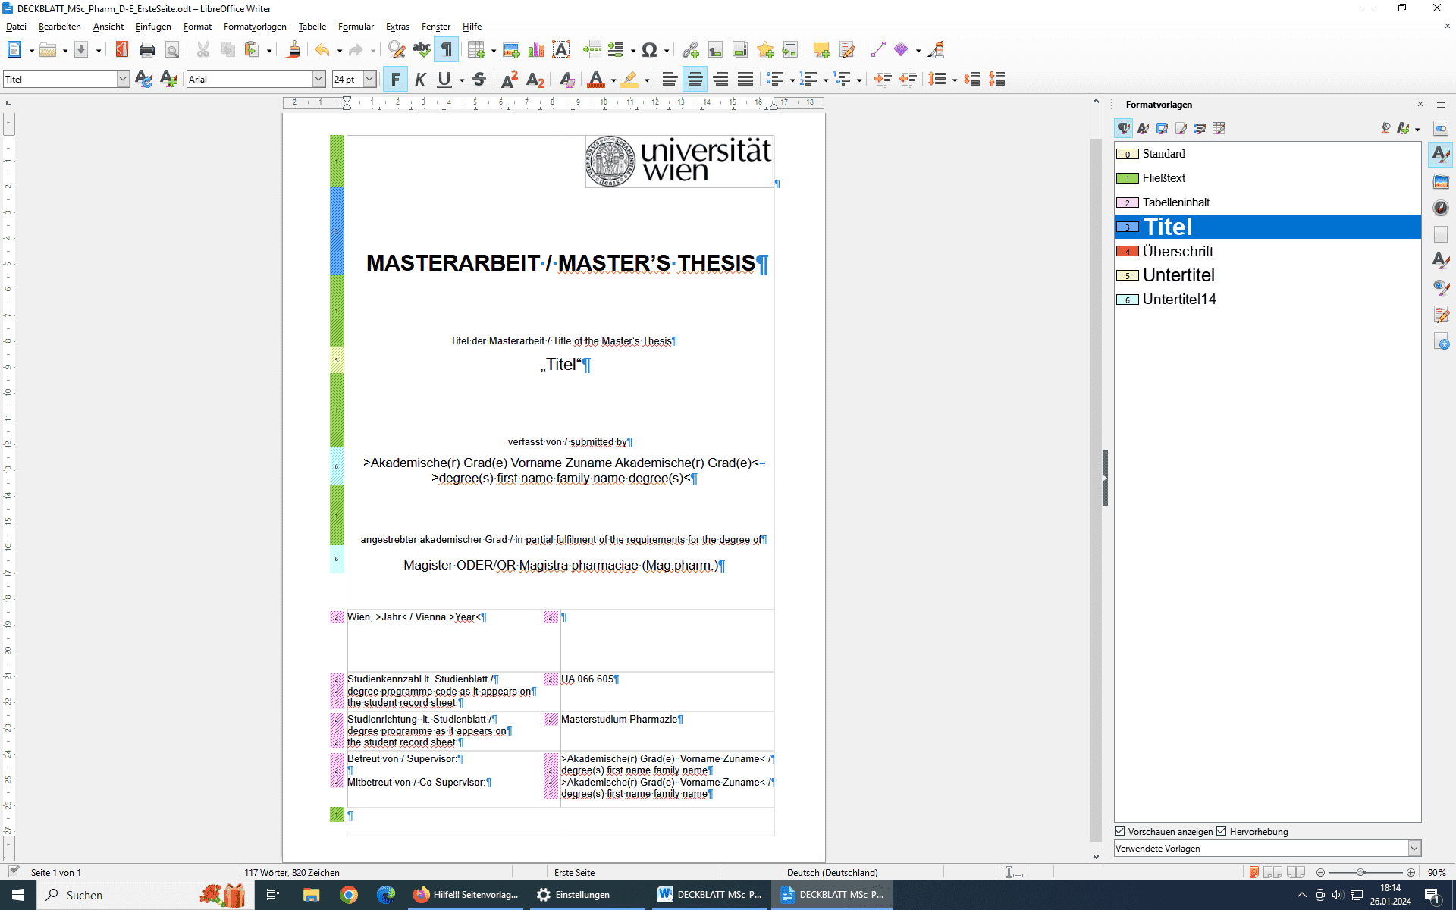Open the Verwendete Vorlagen filter dropdown
The image size is (1456, 910).
(1414, 849)
